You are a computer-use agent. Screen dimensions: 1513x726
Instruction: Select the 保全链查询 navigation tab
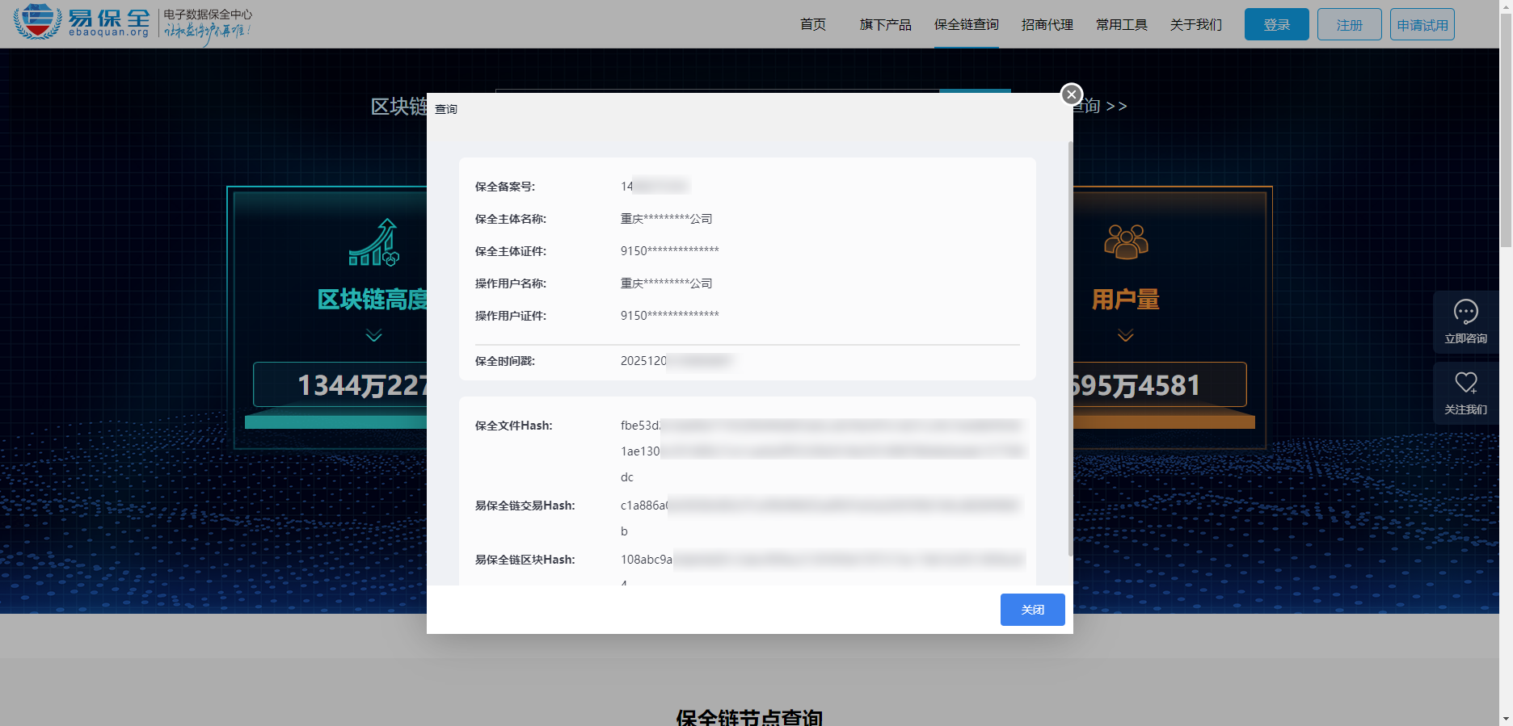966,25
